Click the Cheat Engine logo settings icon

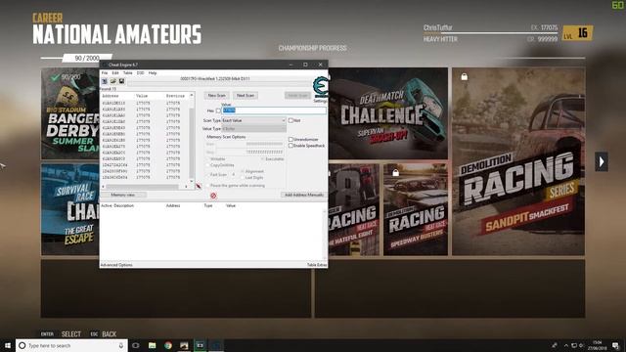tap(320, 87)
